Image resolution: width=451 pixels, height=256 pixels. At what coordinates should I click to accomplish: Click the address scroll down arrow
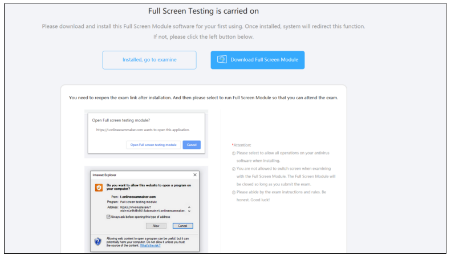click(189, 211)
